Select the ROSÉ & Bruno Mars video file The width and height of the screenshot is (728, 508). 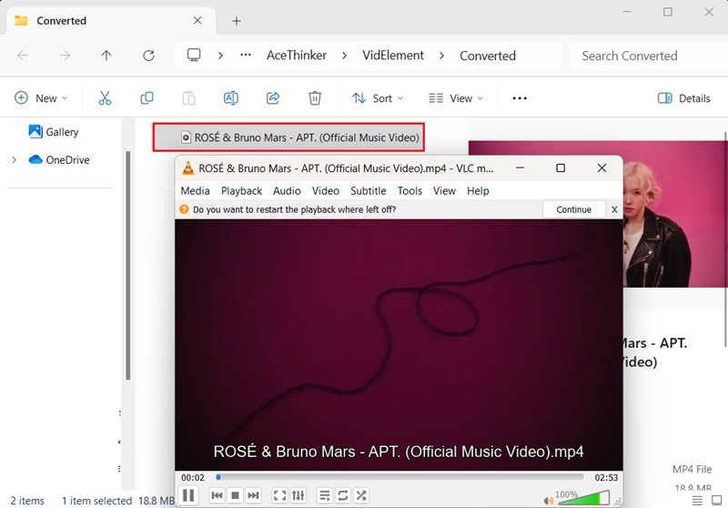click(x=288, y=137)
